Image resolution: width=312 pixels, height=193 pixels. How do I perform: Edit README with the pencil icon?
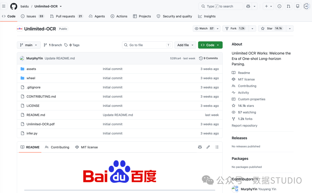click(208, 147)
